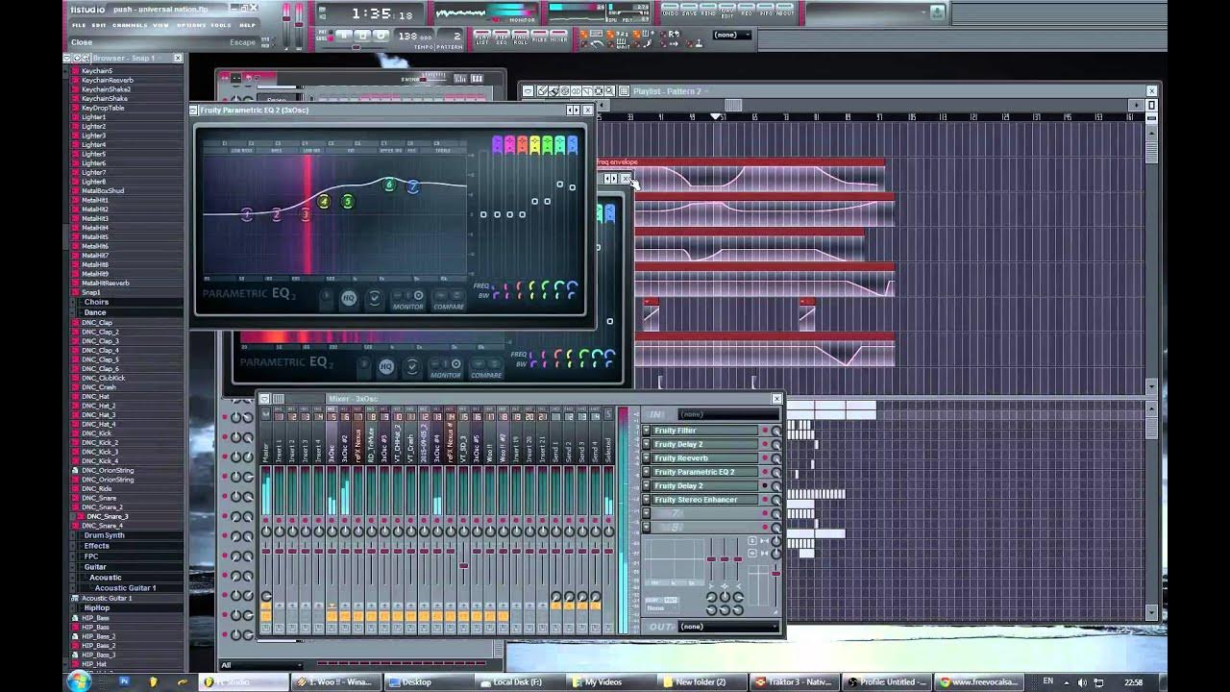The width and height of the screenshot is (1230, 692).
Task: Toggle Fruity Filter effect enable LED
Action: (x=765, y=431)
